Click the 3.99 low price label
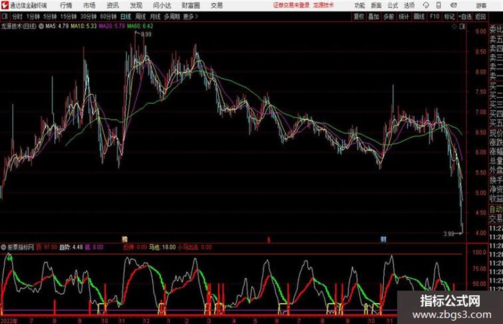Screen dimensions: 503x324 click(x=449, y=234)
